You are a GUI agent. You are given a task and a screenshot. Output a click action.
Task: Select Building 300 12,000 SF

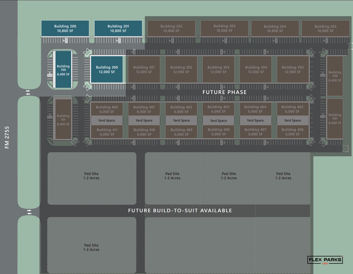tap(107, 69)
